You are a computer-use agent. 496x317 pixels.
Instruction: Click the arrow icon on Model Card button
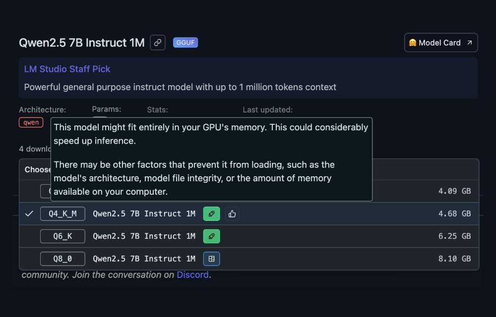click(469, 43)
